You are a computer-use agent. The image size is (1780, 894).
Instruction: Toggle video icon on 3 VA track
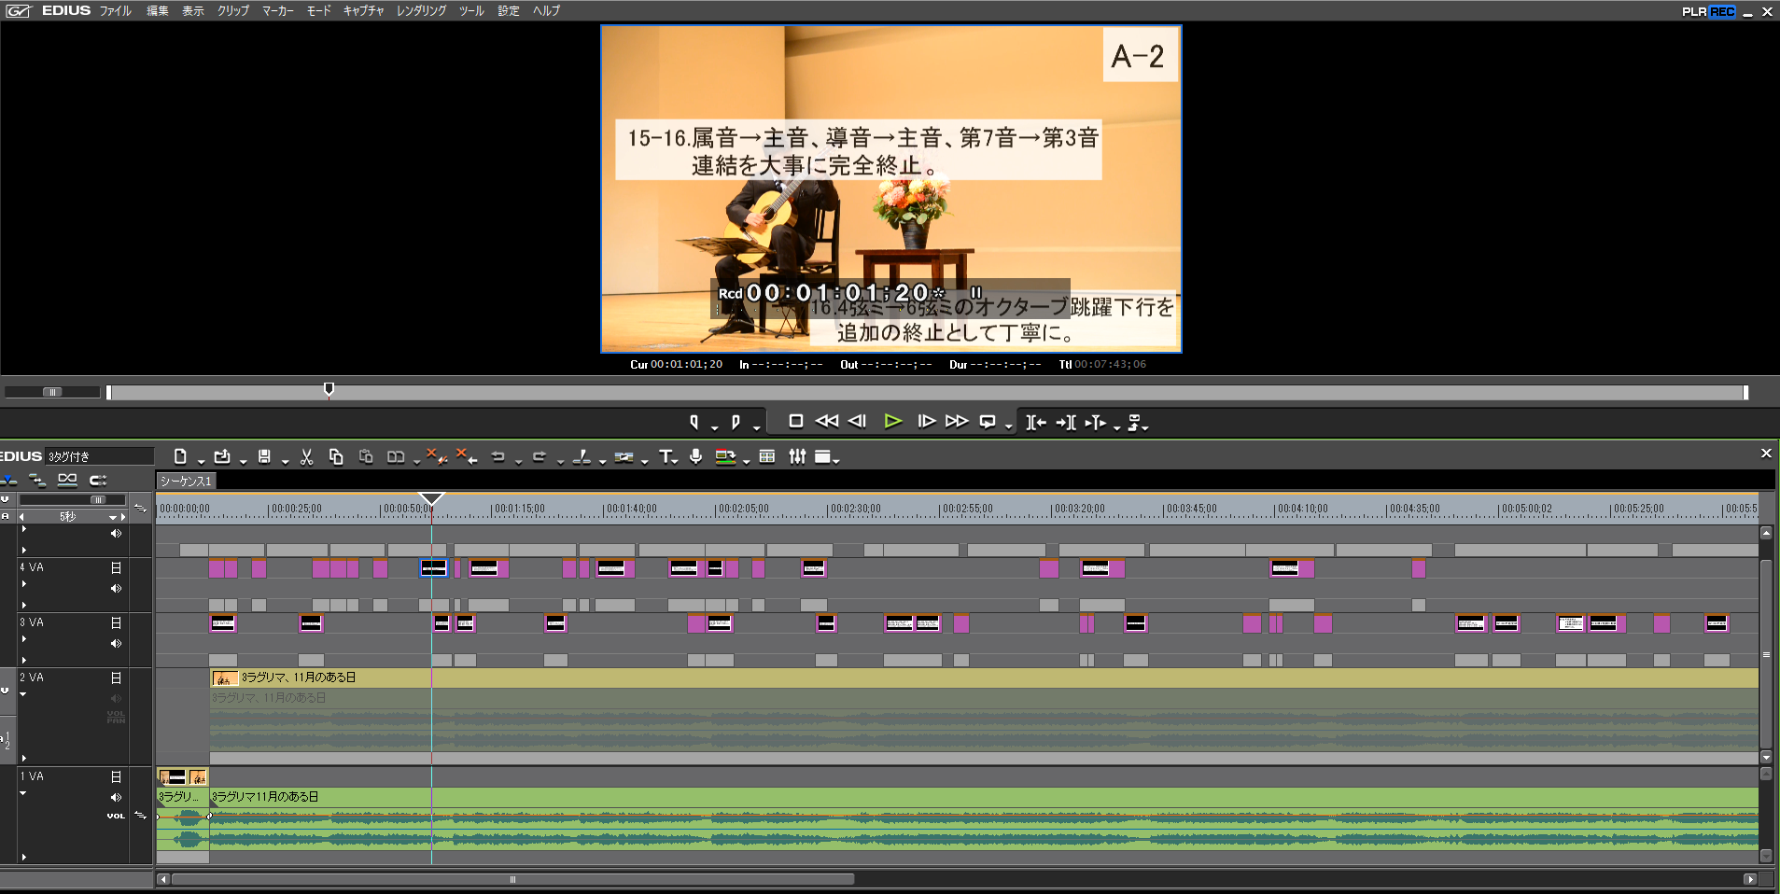116,622
